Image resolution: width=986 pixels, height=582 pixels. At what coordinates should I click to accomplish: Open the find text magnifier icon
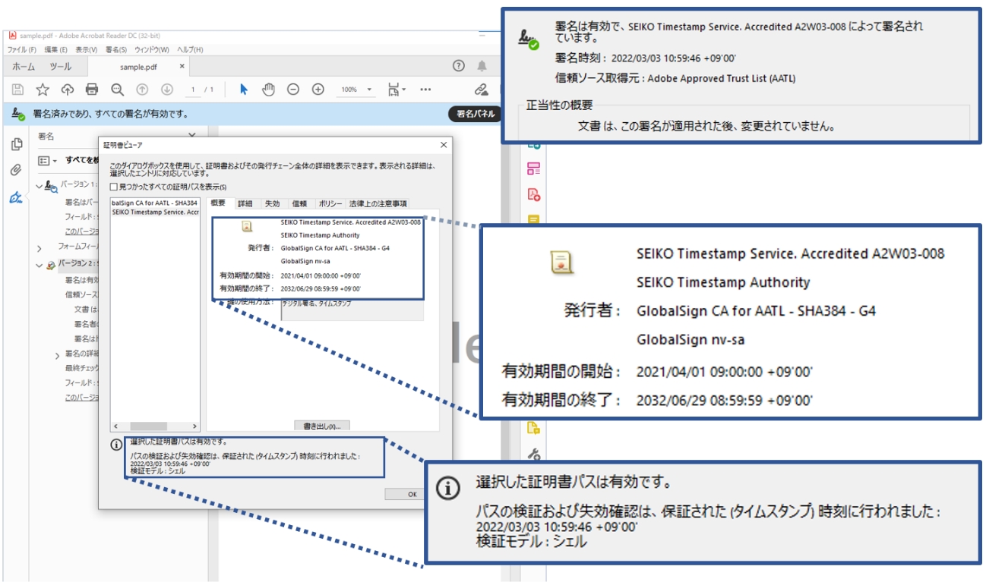coord(117,90)
